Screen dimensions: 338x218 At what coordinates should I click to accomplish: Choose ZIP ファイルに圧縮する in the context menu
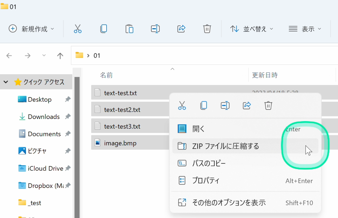pyautogui.click(x=245, y=146)
